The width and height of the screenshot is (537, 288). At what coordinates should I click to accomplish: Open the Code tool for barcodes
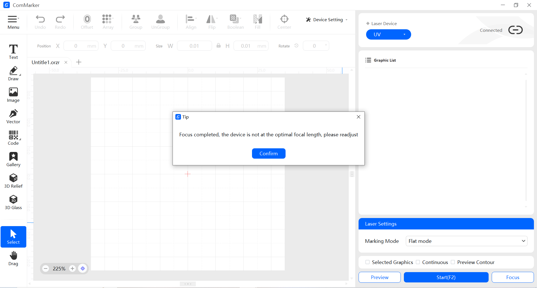(13, 137)
